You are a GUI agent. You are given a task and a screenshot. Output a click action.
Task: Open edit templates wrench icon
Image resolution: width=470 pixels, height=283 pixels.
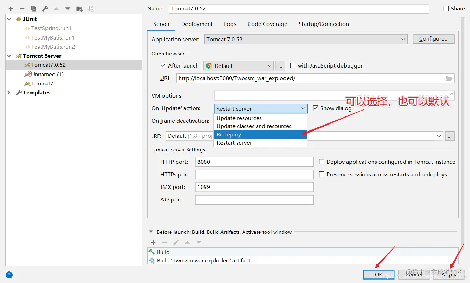(x=45, y=9)
